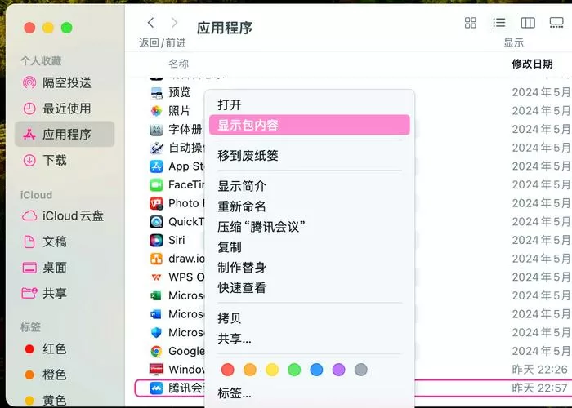Select 应用程序 in sidebar
572x408 pixels.
(65, 134)
